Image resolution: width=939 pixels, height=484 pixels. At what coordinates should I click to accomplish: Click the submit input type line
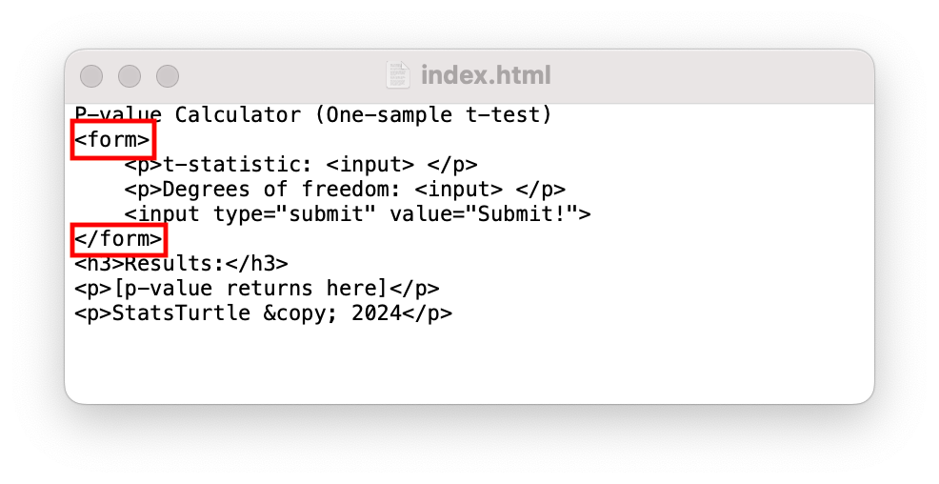357,213
